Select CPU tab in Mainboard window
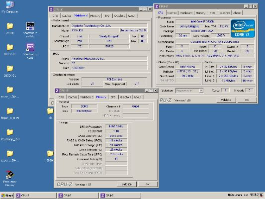 point(55,16)
